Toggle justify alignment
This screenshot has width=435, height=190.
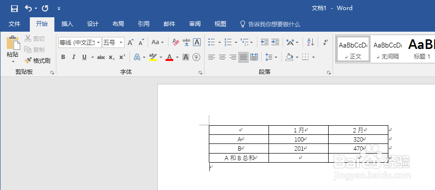click(x=243, y=57)
